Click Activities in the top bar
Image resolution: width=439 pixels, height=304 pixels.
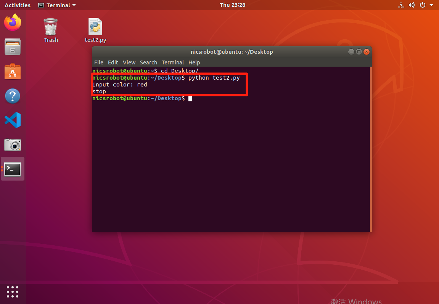pos(18,5)
